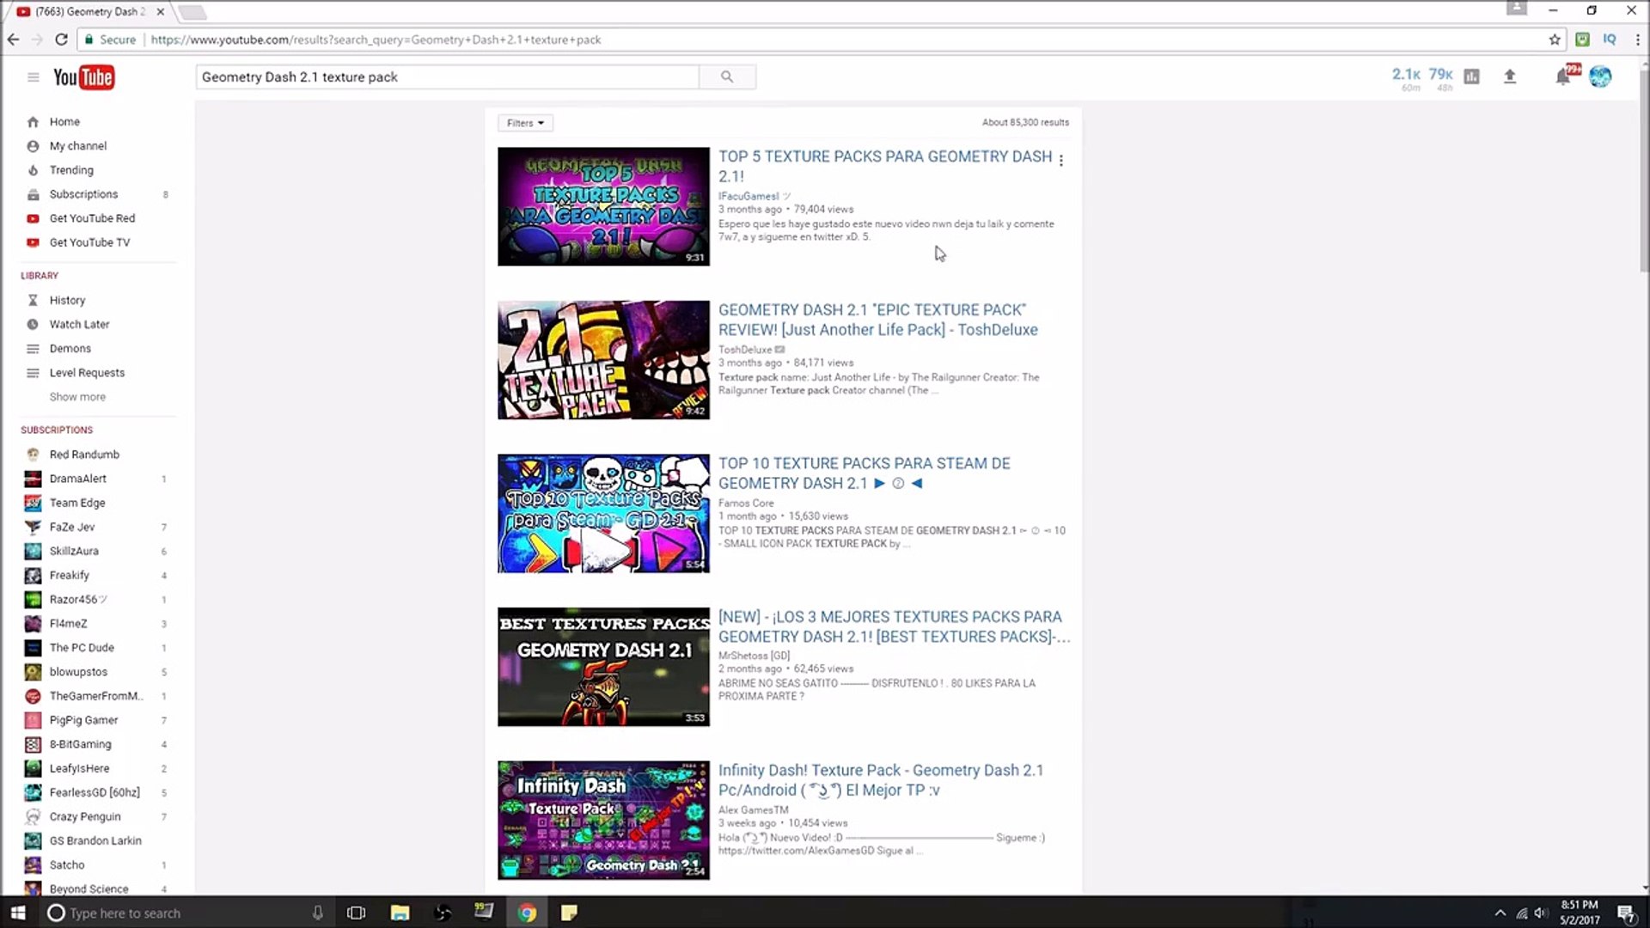Click the bar chart analytics icon
The height and width of the screenshot is (928, 1650).
click(1472, 76)
